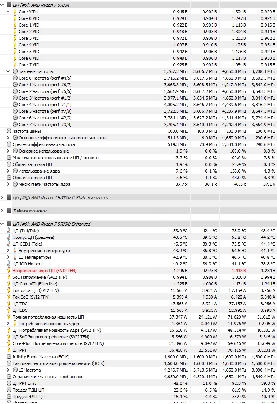277x404 pixels.
Task: Expand Множители частоты ядра row
Action: click(x=9, y=184)
